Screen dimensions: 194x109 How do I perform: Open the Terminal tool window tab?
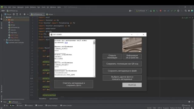[39, 105]
